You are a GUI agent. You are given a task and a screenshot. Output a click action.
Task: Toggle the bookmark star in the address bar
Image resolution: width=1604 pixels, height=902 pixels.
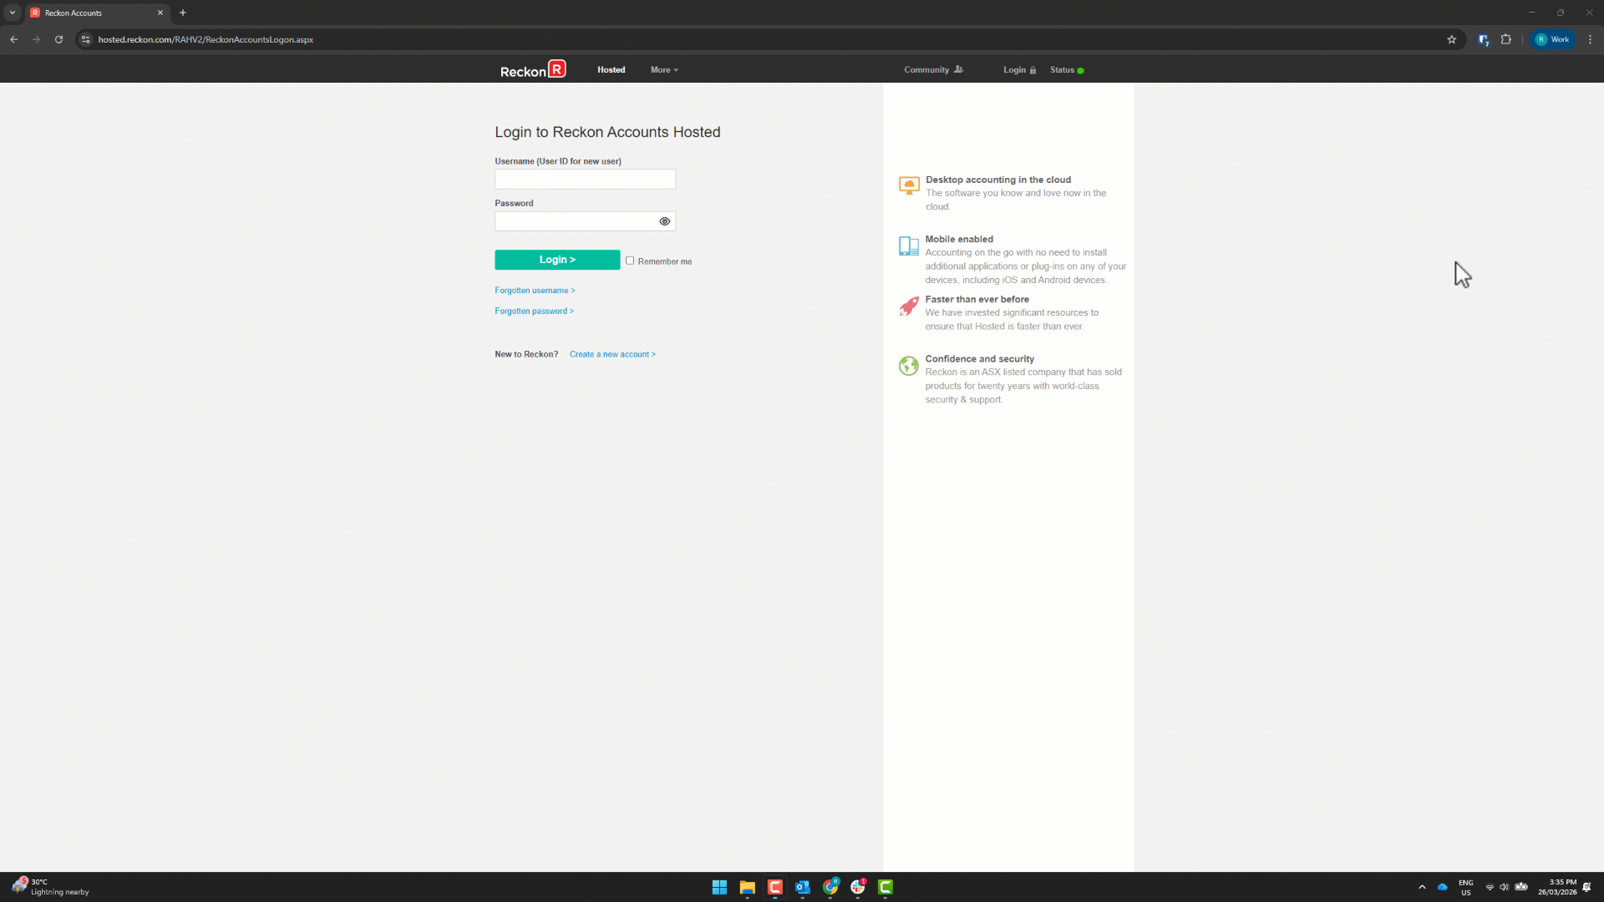(x=1452, y=39)
